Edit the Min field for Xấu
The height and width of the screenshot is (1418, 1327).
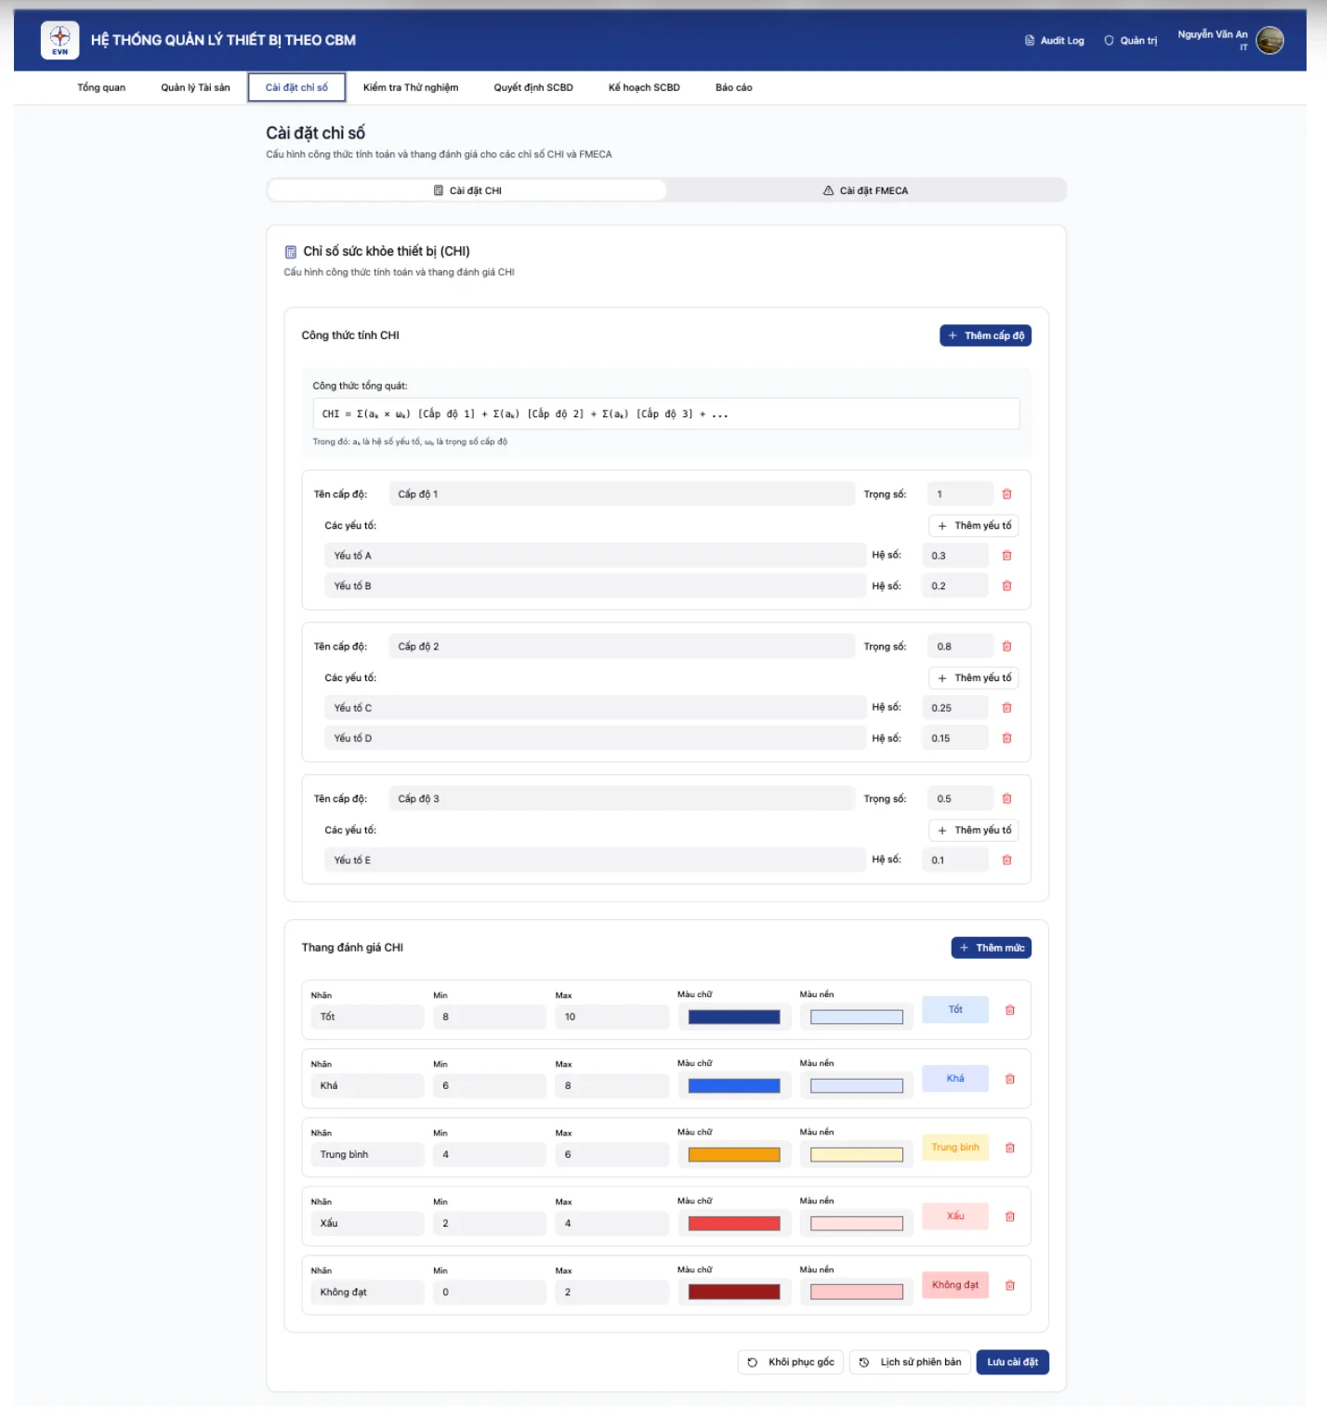[x=490, y=1224]
